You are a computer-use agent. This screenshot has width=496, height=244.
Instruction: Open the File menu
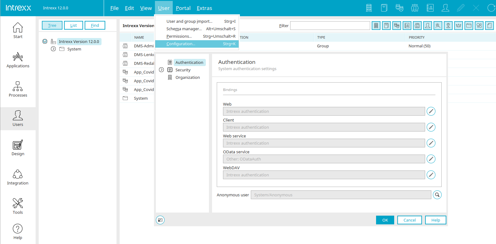(x=114, y=8)
